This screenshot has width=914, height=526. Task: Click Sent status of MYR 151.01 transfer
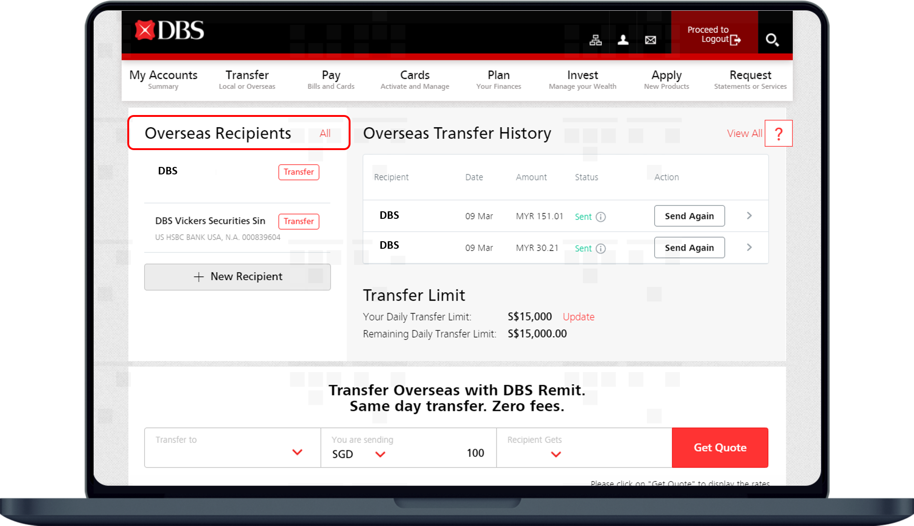pos(583,216)
